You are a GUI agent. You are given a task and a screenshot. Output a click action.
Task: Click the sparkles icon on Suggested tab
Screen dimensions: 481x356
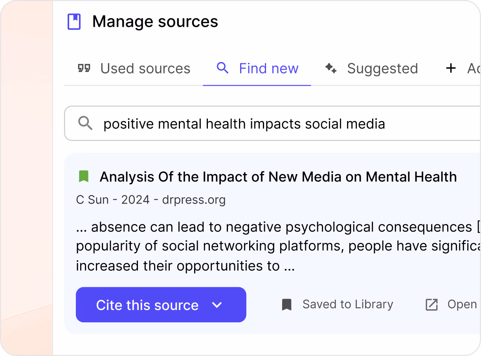click(330, 68)
